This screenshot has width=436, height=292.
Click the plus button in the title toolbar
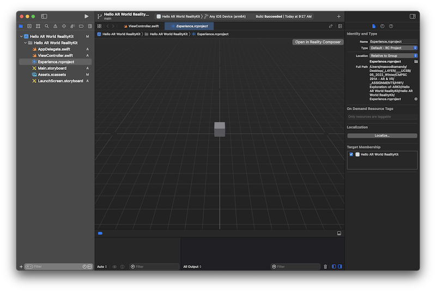(338, 16)
